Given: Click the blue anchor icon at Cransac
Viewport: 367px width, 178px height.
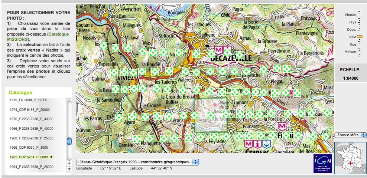Looking at the screenshot, I should [x=266, y=144].
